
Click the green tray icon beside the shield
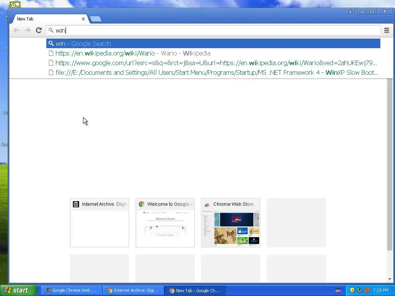click(359, 290)
